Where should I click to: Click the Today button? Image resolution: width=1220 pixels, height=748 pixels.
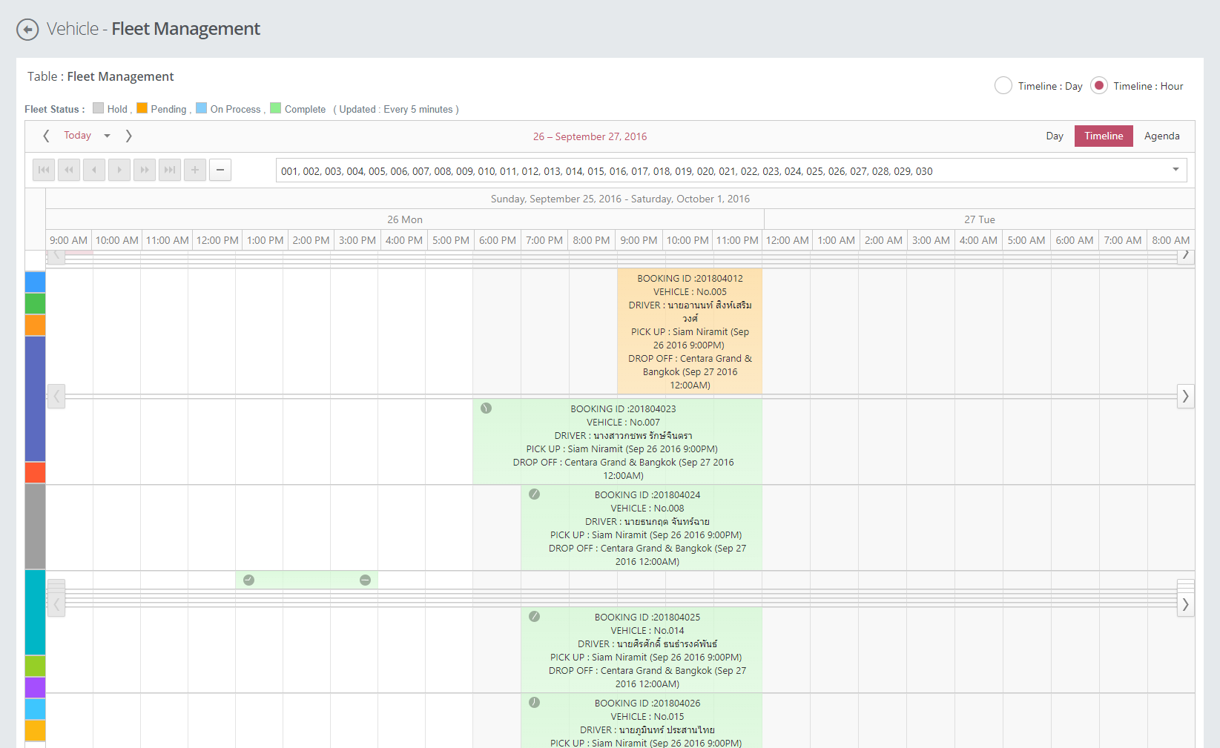tap(77, 136)
